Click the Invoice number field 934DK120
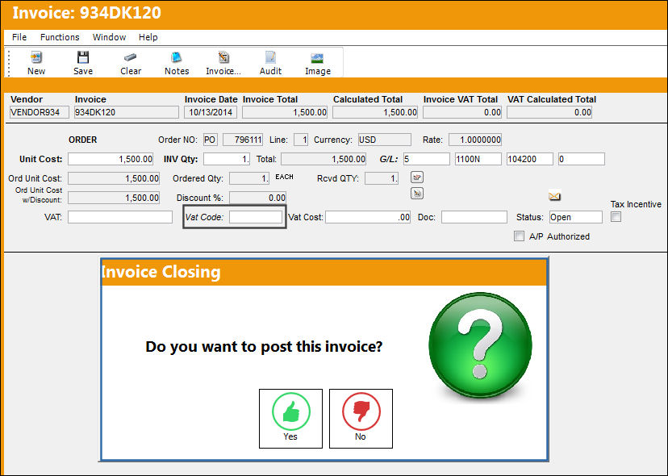668x476 pixels. tap(127, 112)
